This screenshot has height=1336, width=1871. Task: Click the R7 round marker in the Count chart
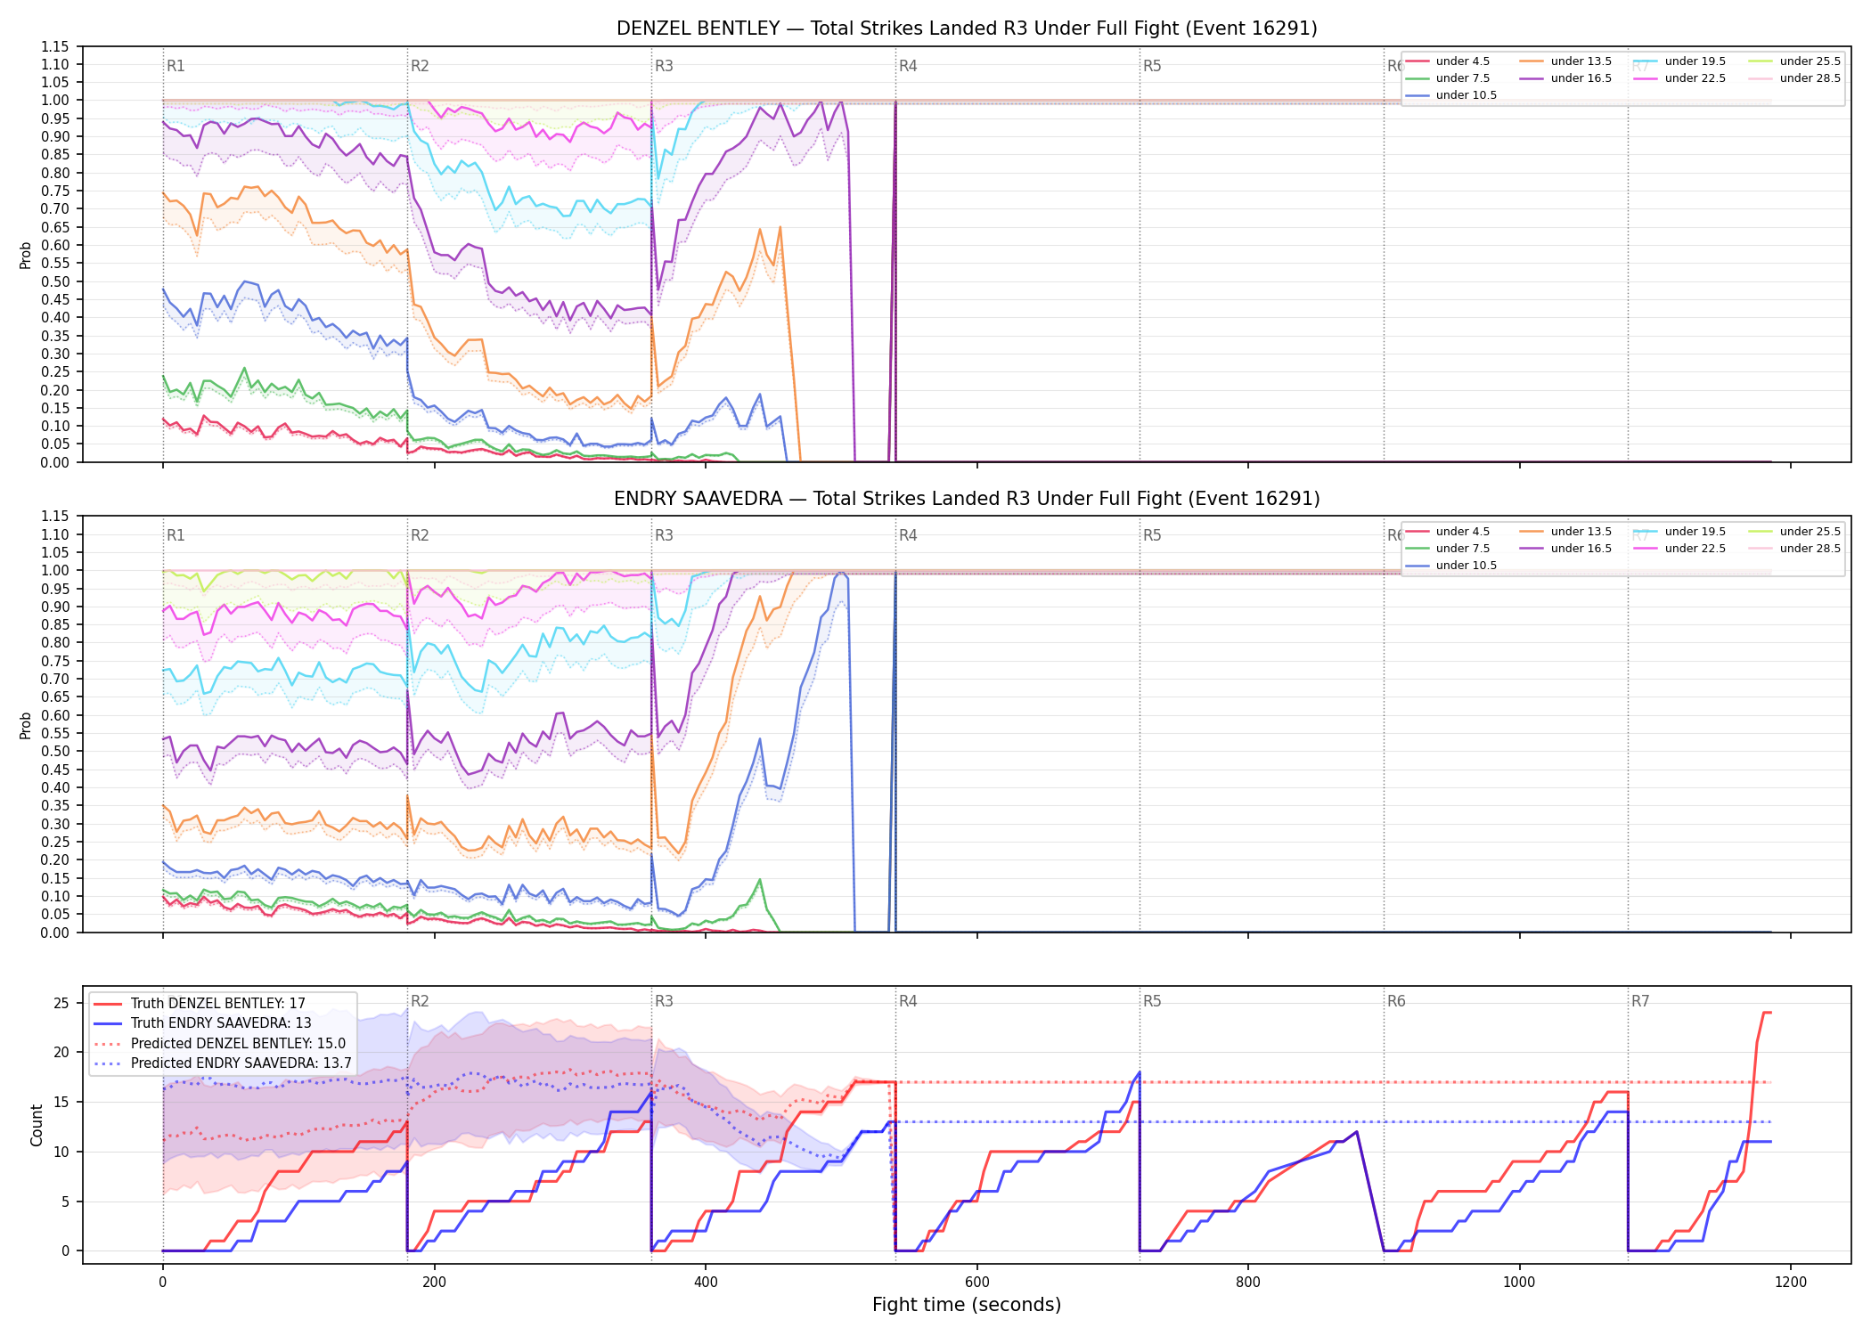(1640, 1001)
